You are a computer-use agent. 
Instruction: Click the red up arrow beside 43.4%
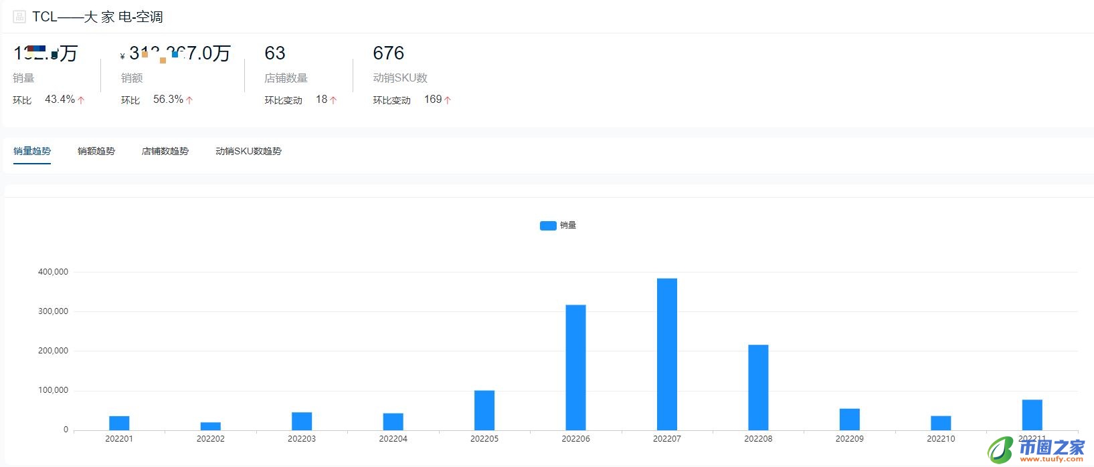(x=81, y=100)
